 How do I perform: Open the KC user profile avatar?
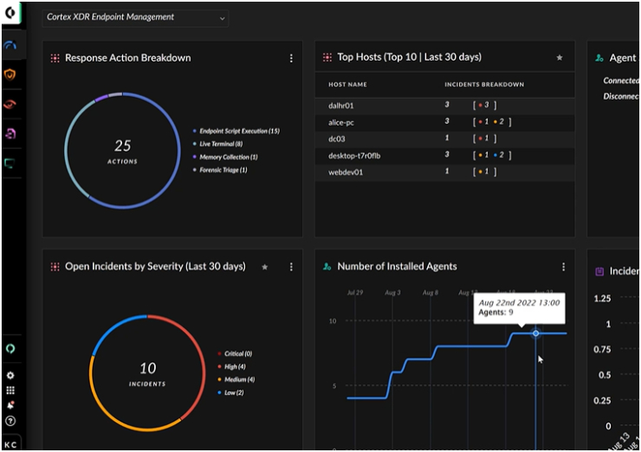[10, 442]
